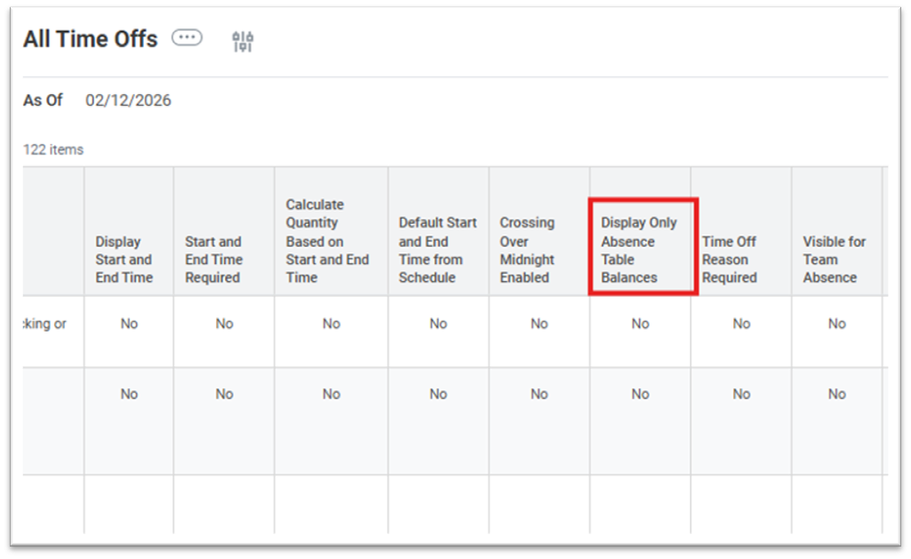911x559 pixels.
Task: Click second row Calculate Quantity cell
Action: point(332,395)
